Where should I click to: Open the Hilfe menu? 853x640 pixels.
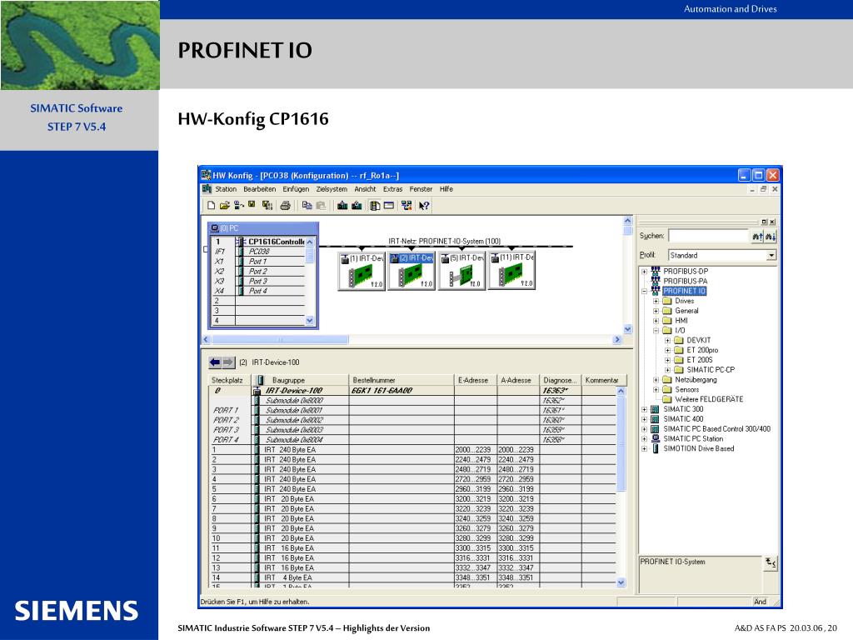tap(446, 189)
